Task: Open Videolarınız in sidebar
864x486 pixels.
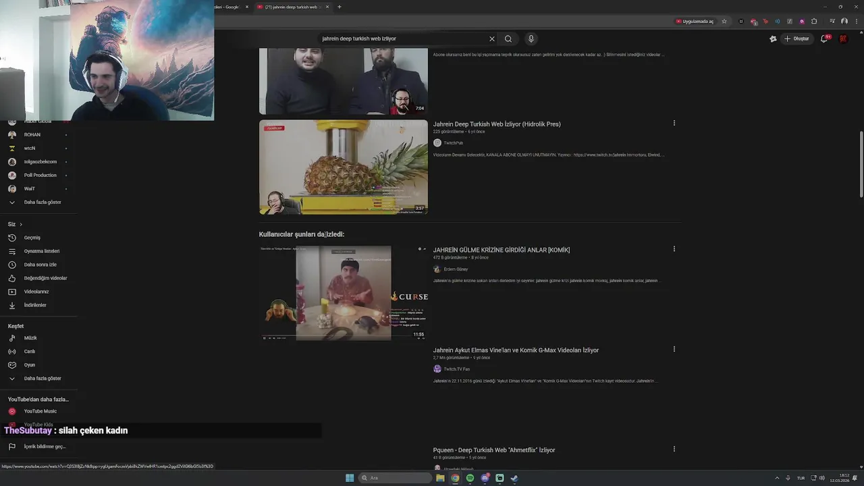Action: coord(38,292)
